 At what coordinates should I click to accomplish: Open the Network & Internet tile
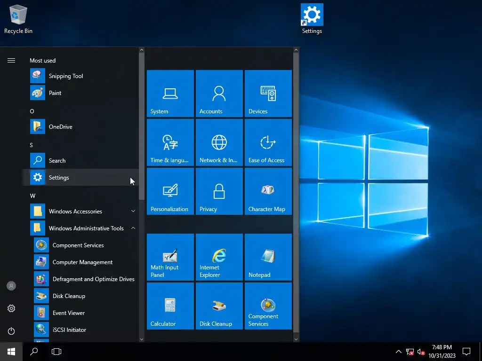(219, 142)
